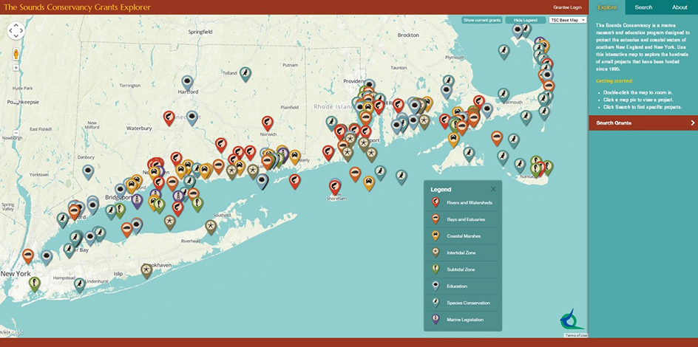Click the Subtidal Zone legend icon
This screenshot has width=698, height=347.
click(x=436, y=269)
